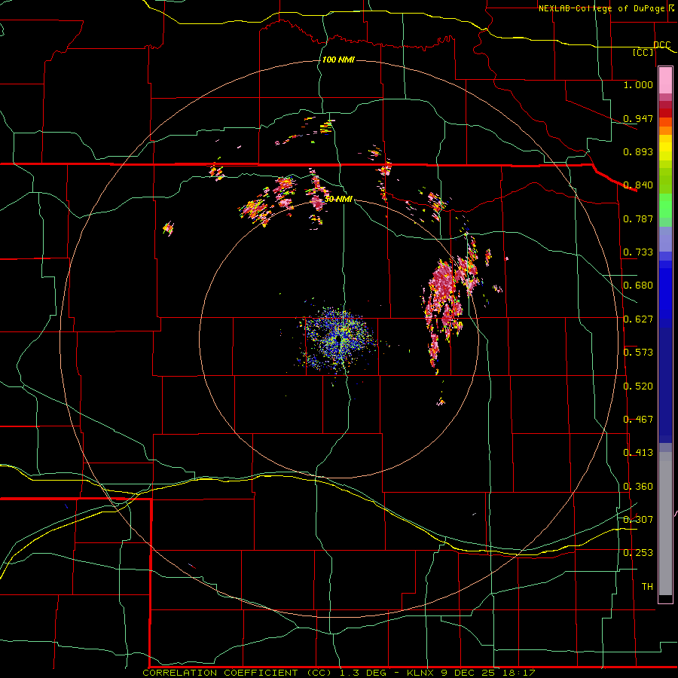Click the [CC] legend header

tap(643, 52)
